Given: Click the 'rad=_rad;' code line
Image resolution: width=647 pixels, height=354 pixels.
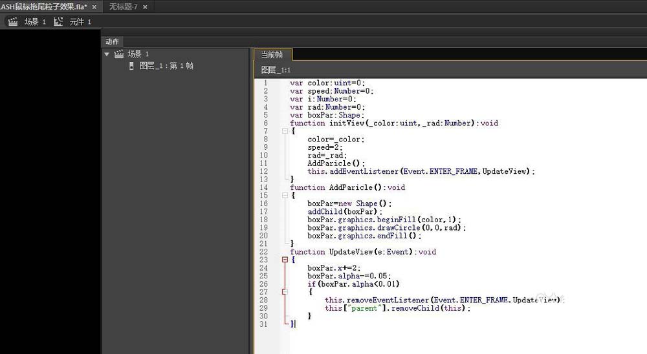Looking at the screenshot, I should click(327, 156).
